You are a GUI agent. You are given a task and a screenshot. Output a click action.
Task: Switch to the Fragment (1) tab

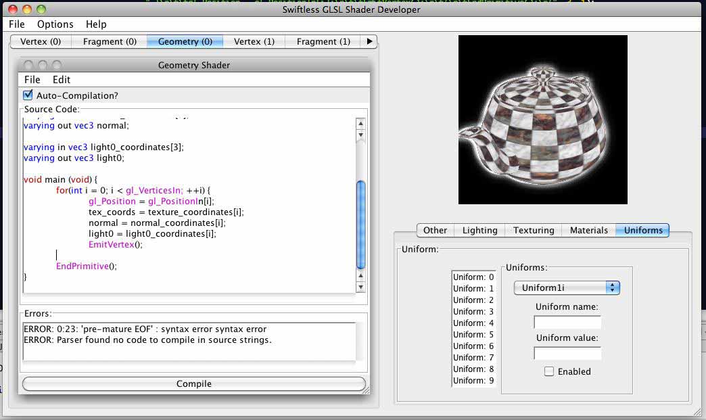coord(323,41)
